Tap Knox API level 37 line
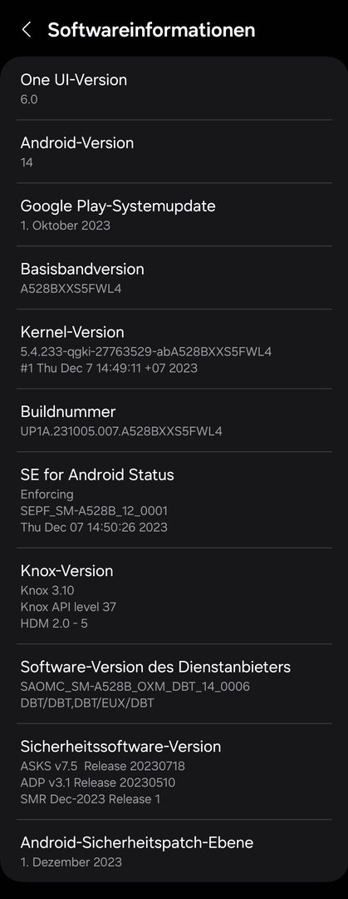Viewport: 348px width, 899px height. (68, 606)
